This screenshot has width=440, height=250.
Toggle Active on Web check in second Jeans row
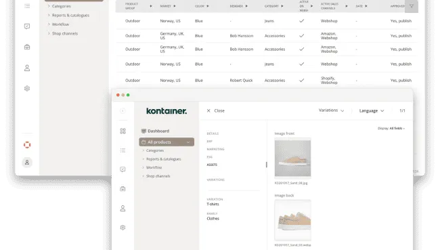302,64
